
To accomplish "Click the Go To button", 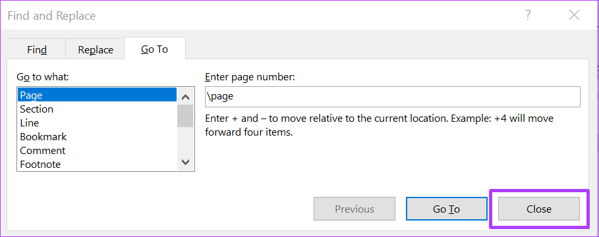I will tap(446, 209).
